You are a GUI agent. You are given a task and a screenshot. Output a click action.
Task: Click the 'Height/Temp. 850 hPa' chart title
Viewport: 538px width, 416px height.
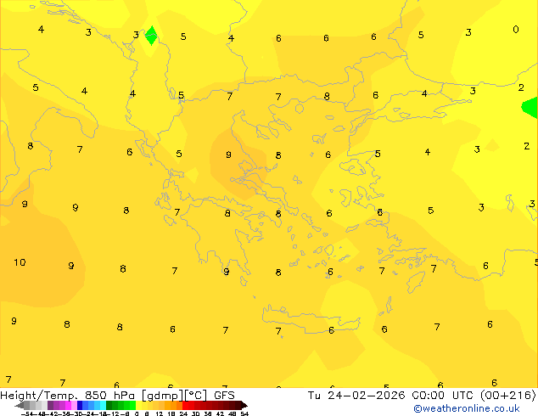click(x=68, y=396)
